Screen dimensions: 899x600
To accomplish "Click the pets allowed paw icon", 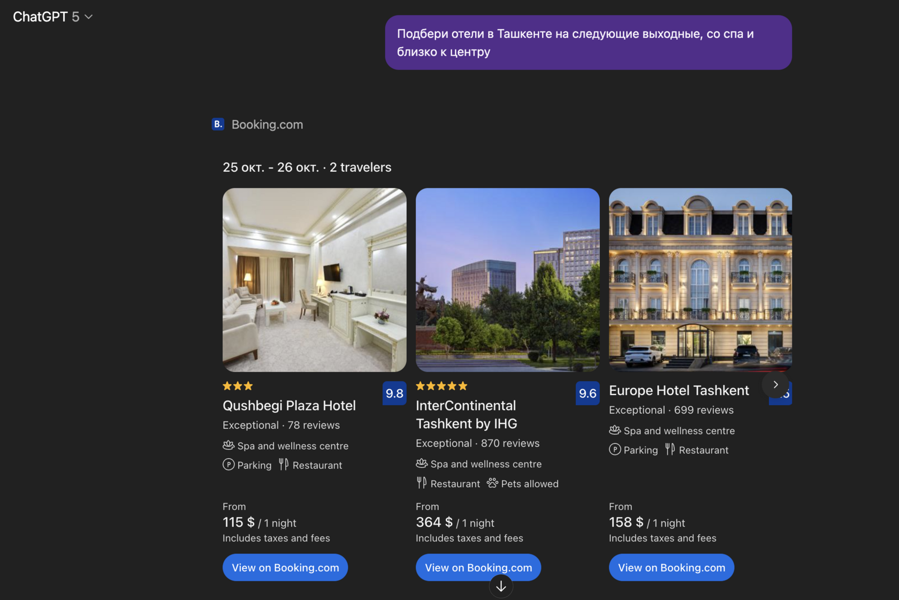I will (x=492, y=483).
